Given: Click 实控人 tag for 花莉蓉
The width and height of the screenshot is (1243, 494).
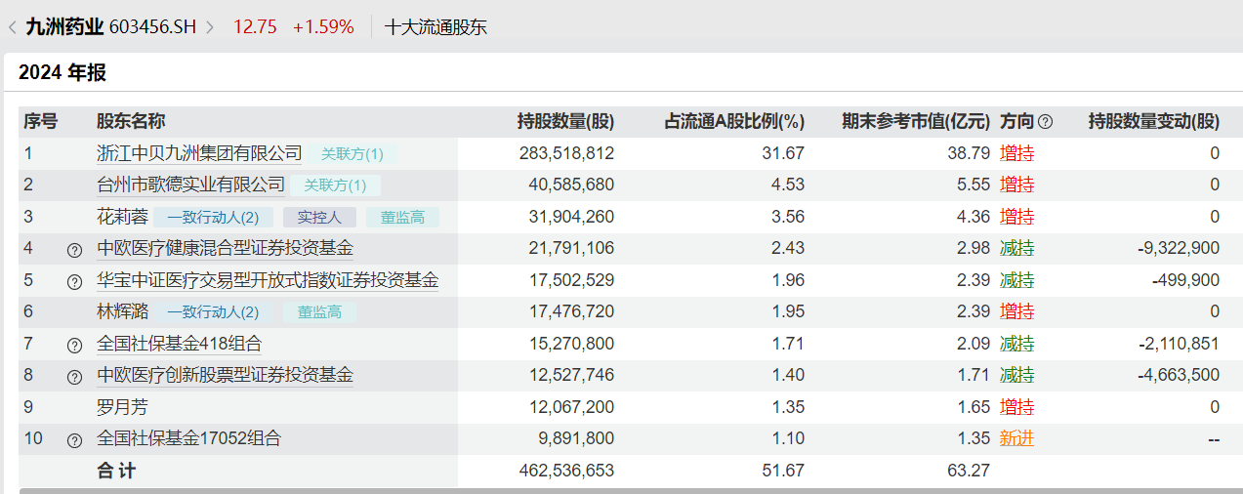Looking at the screenshot, I should [x=319, y=218].
